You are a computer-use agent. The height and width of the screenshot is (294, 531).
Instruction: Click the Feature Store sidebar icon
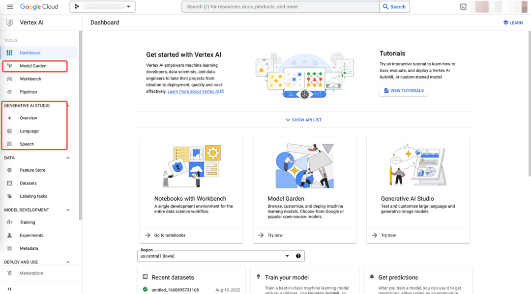9,170
